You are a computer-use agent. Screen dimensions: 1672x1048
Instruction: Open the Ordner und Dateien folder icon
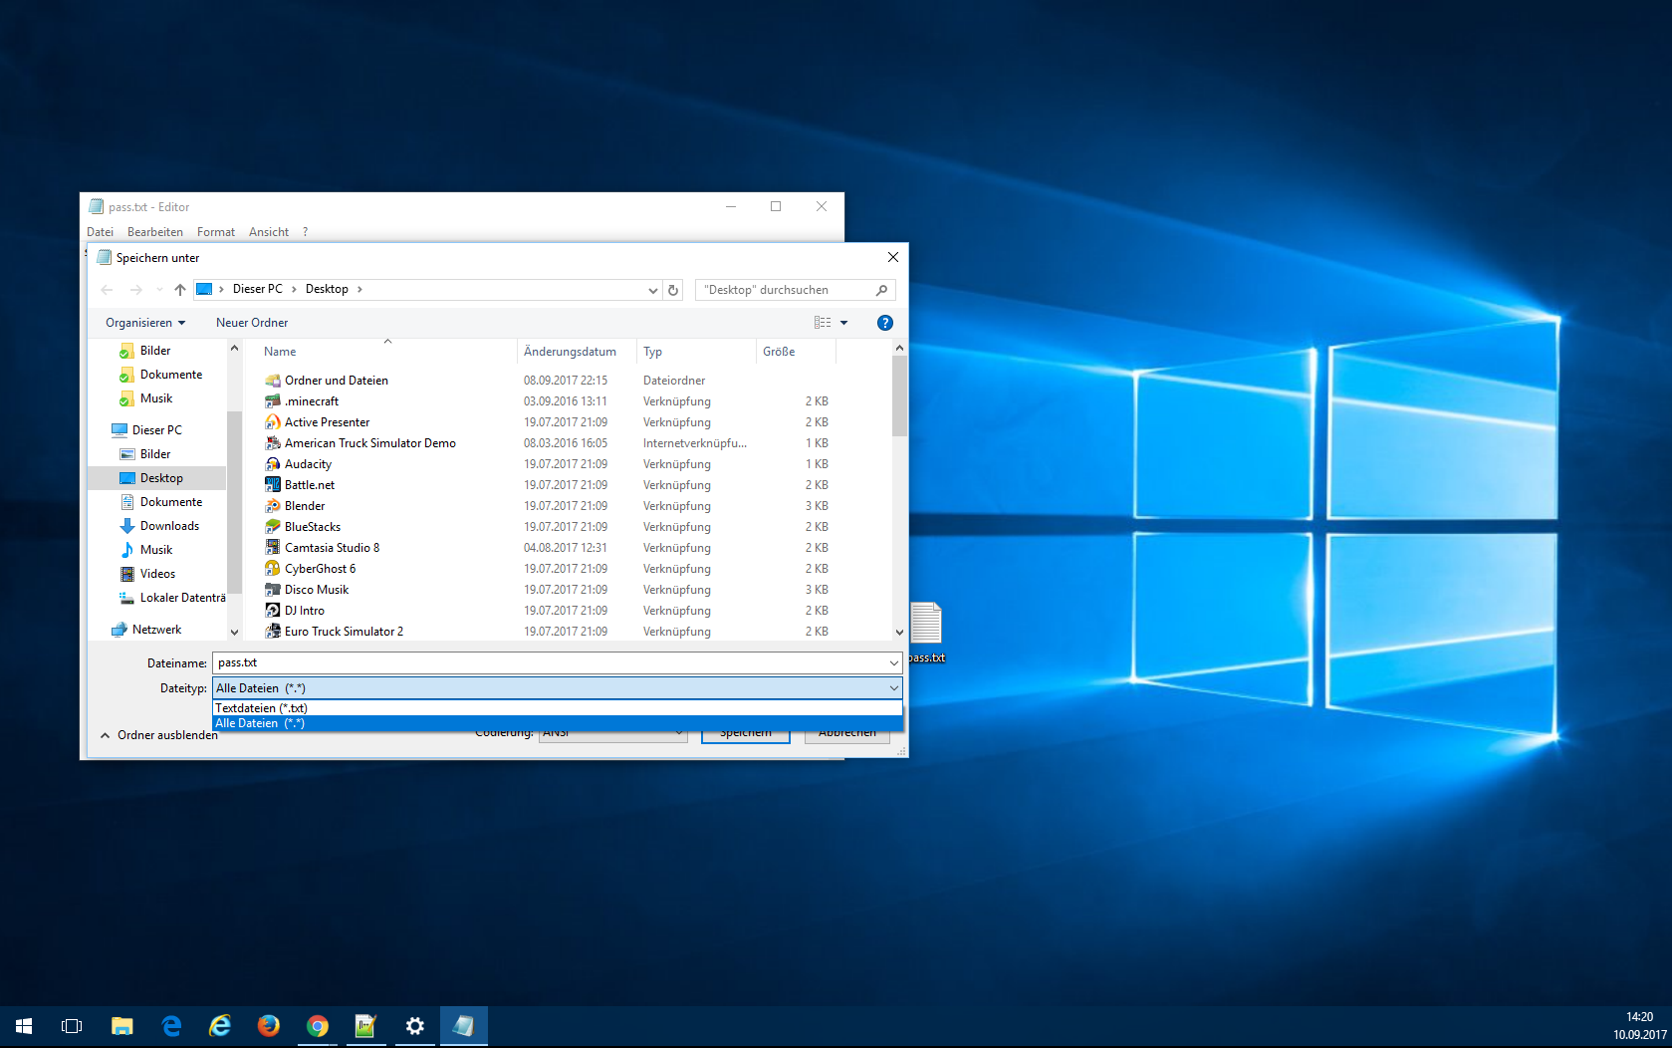click(272, 381)
